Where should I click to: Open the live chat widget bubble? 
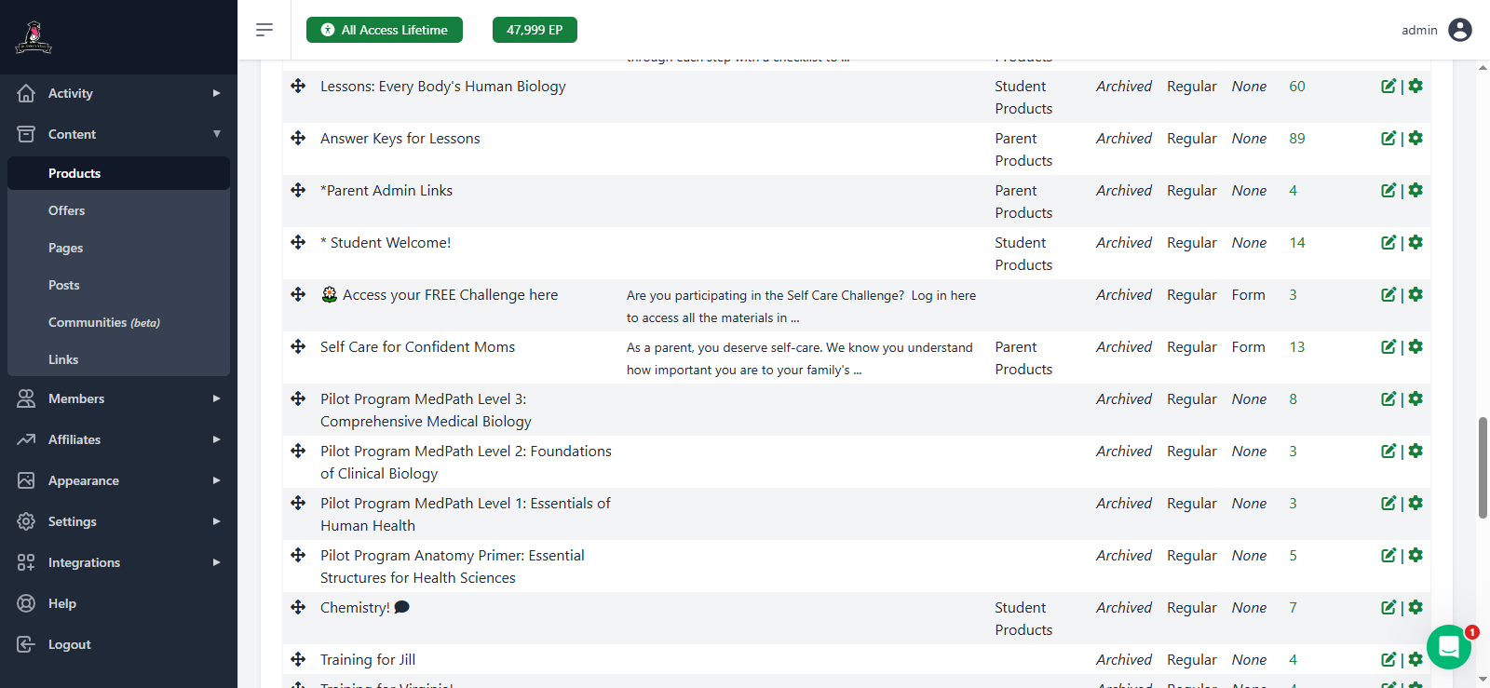point(1448,646)
